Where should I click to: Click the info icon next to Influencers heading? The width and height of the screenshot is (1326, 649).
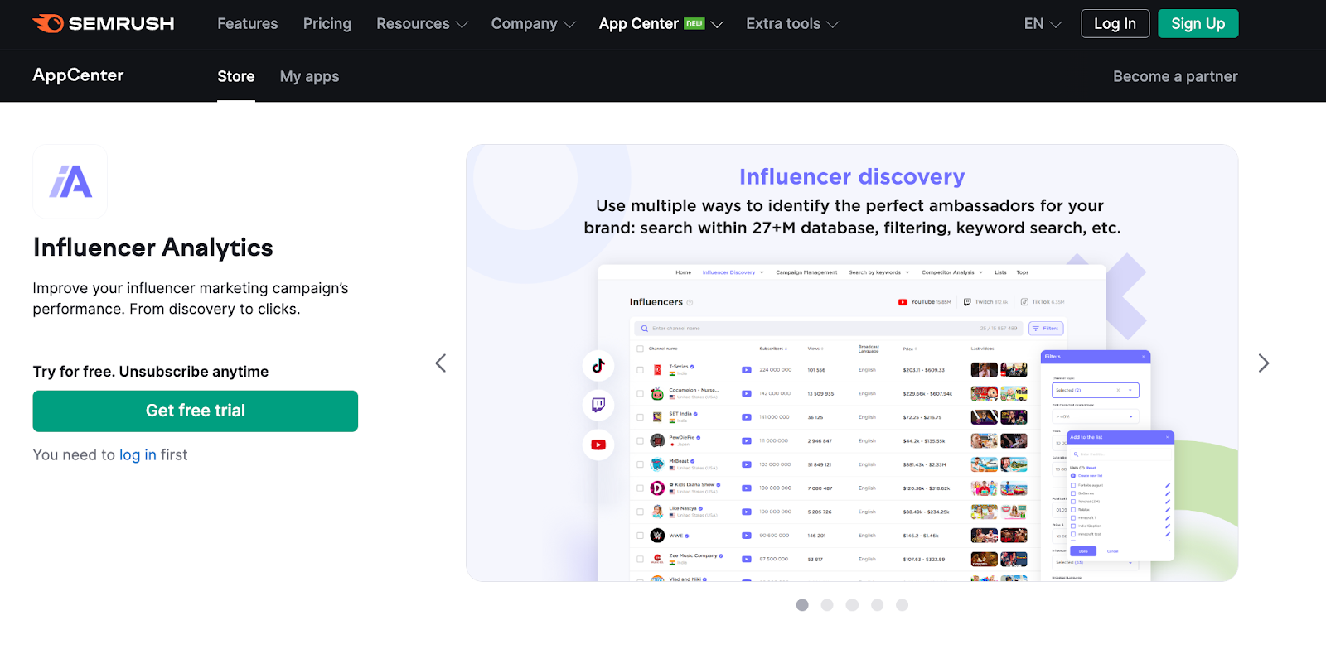pos(690,302)
